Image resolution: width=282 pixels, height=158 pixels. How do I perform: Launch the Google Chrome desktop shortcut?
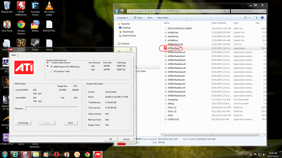(21, 27)
